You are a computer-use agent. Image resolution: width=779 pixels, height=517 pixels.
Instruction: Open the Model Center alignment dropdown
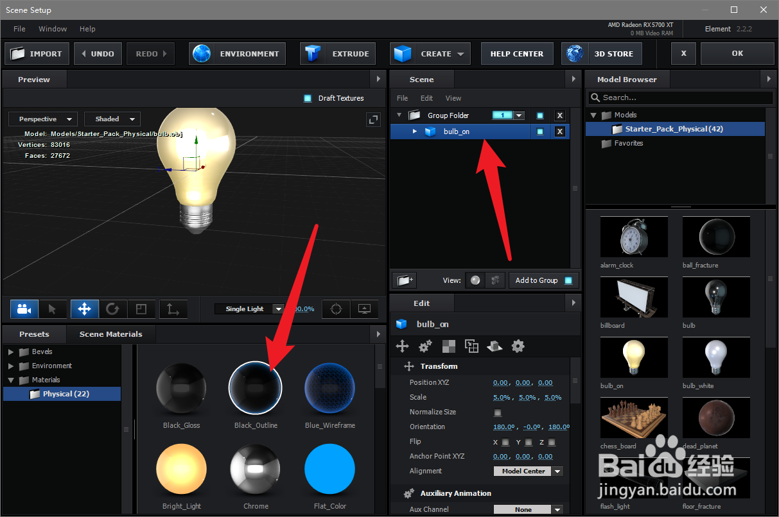click(x=528, y=471)
